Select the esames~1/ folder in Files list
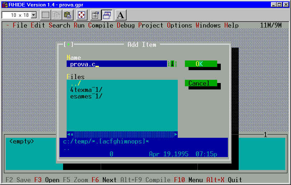The image size is (291, 185). coord(86,96)
